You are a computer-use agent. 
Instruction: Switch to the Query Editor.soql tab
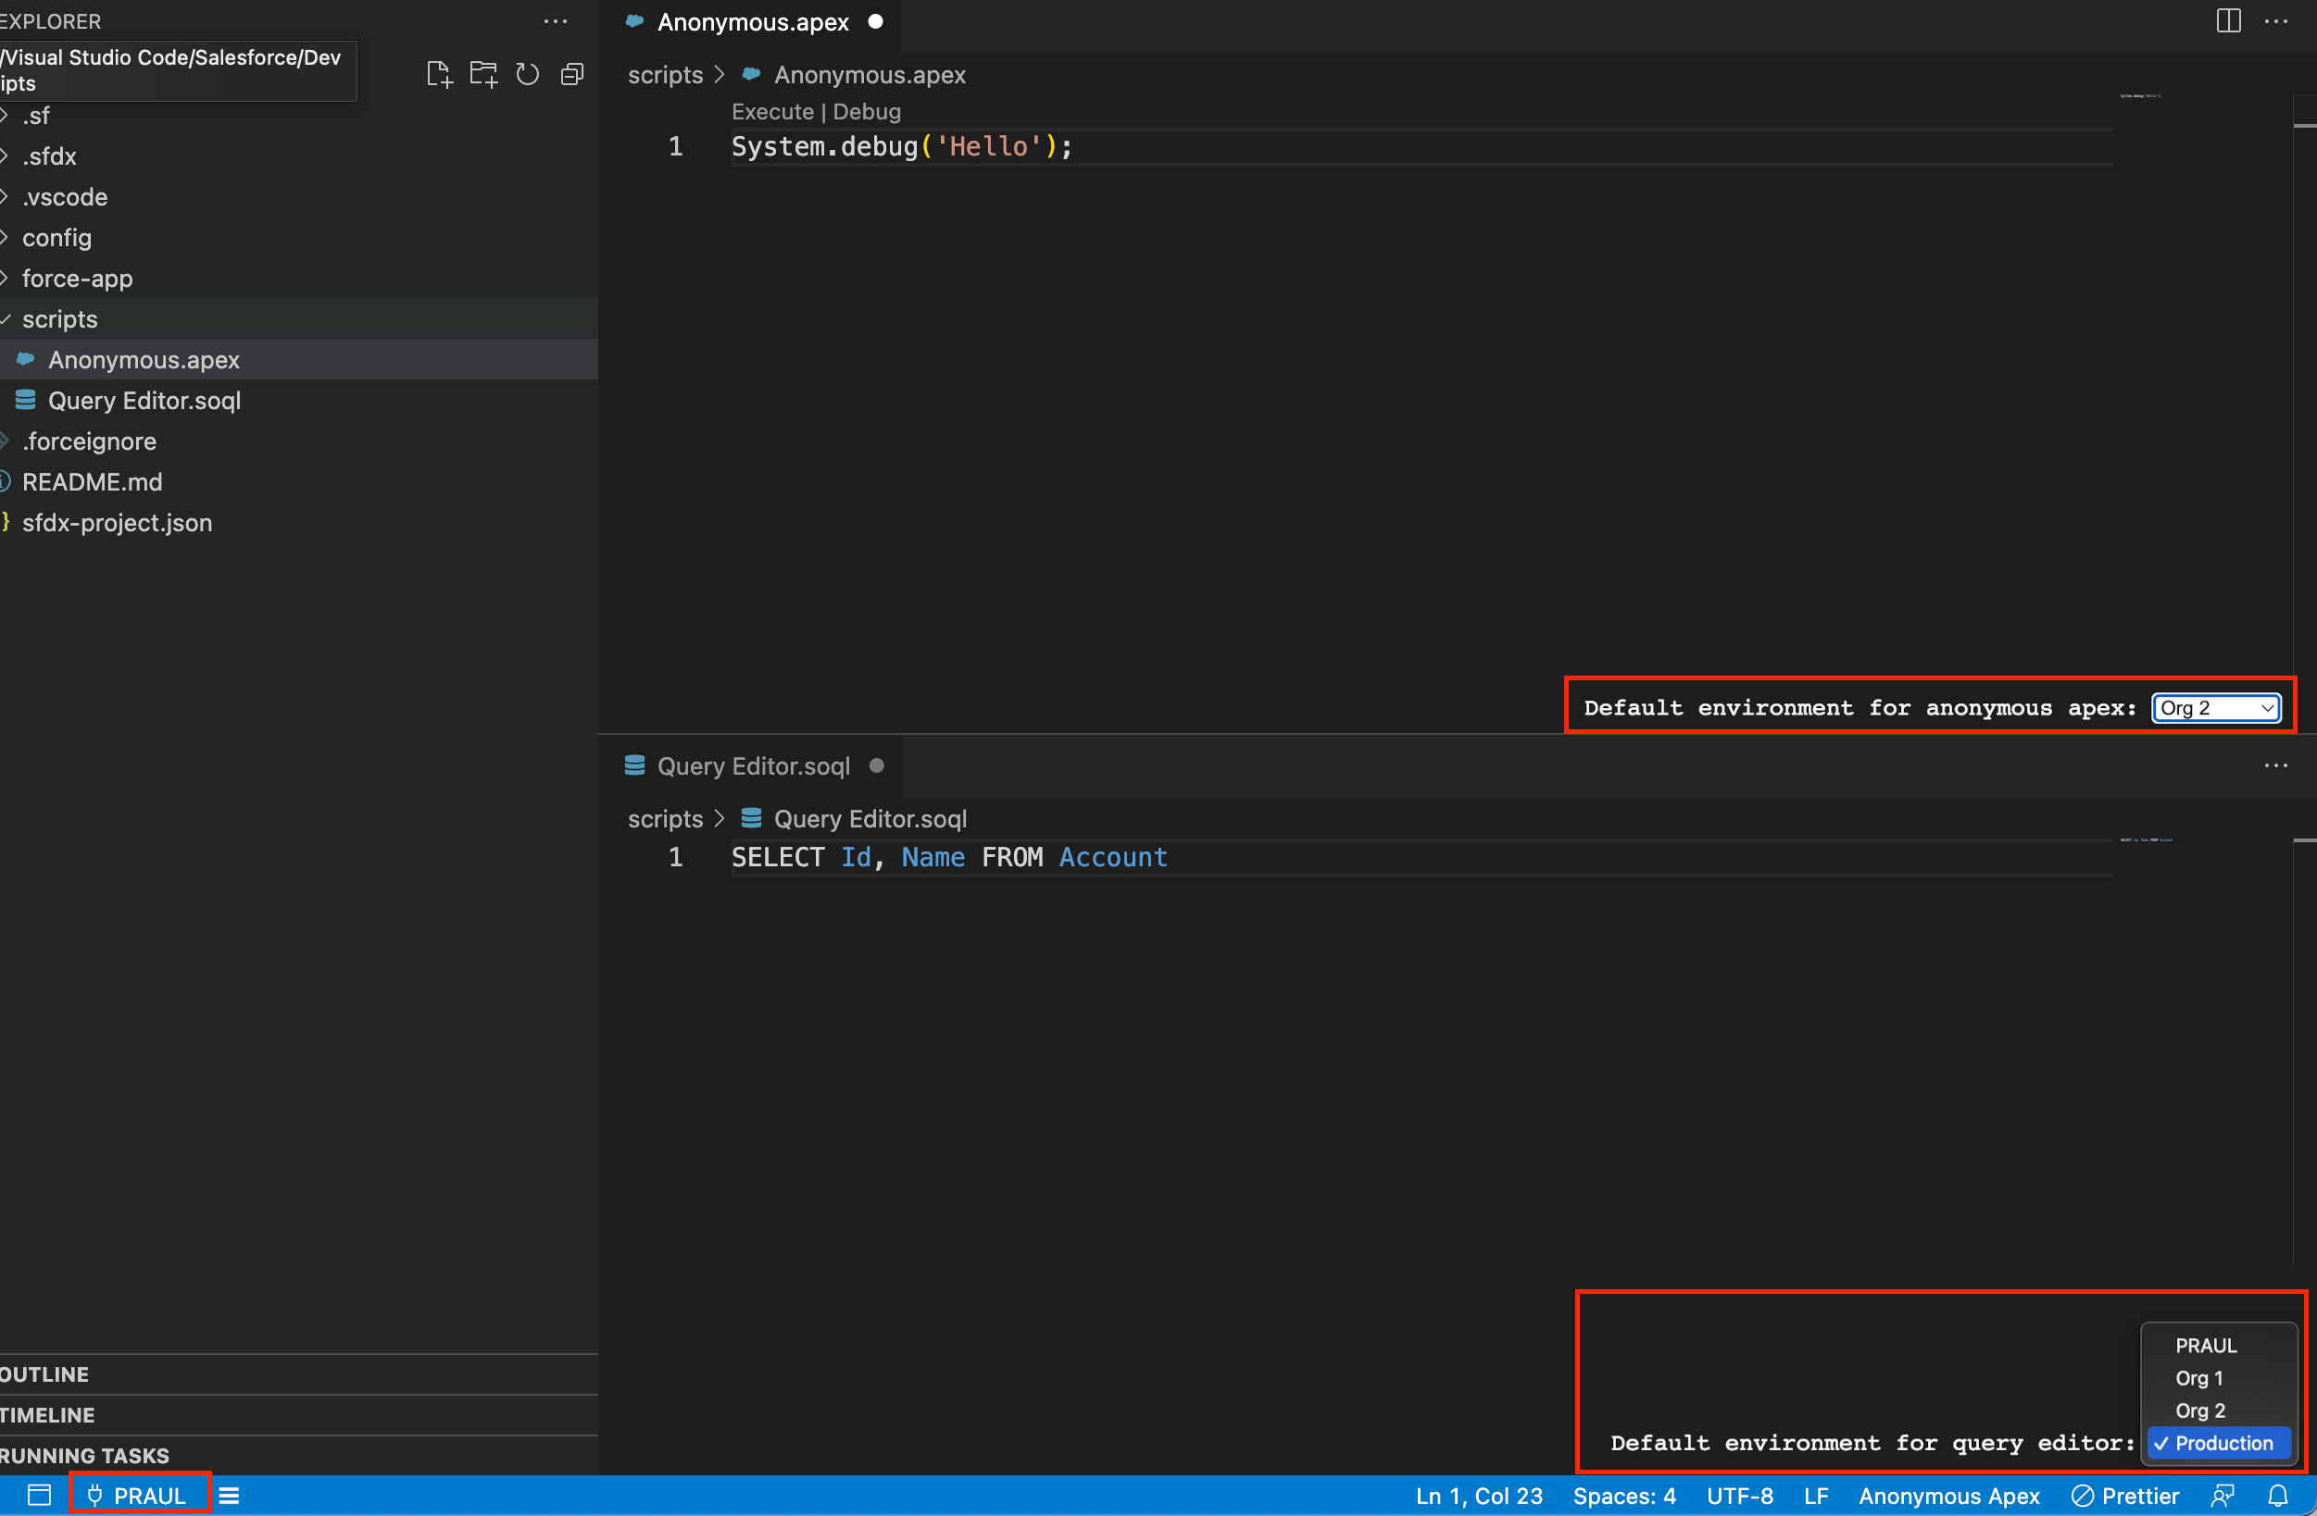tap(755, 765)
